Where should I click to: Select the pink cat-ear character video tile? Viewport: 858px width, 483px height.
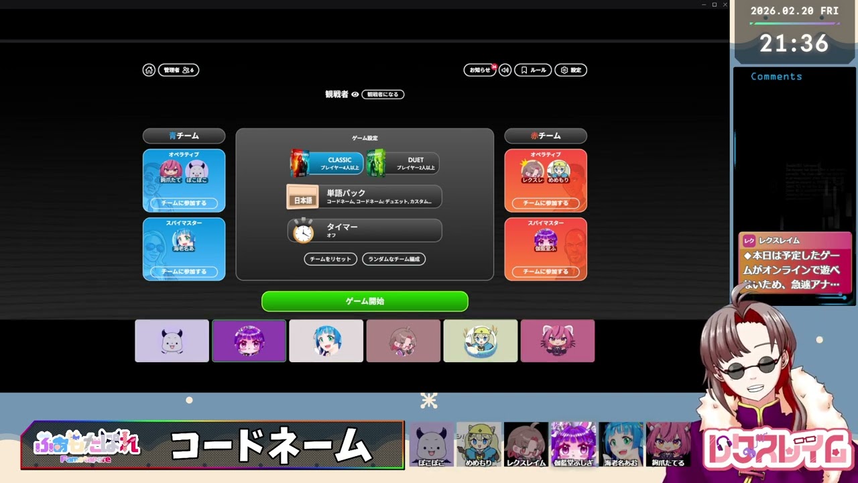pyautogui.click(x=558, y=341)
